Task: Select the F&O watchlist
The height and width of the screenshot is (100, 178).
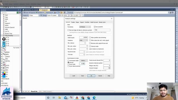Action: click(x=6, y=15)
